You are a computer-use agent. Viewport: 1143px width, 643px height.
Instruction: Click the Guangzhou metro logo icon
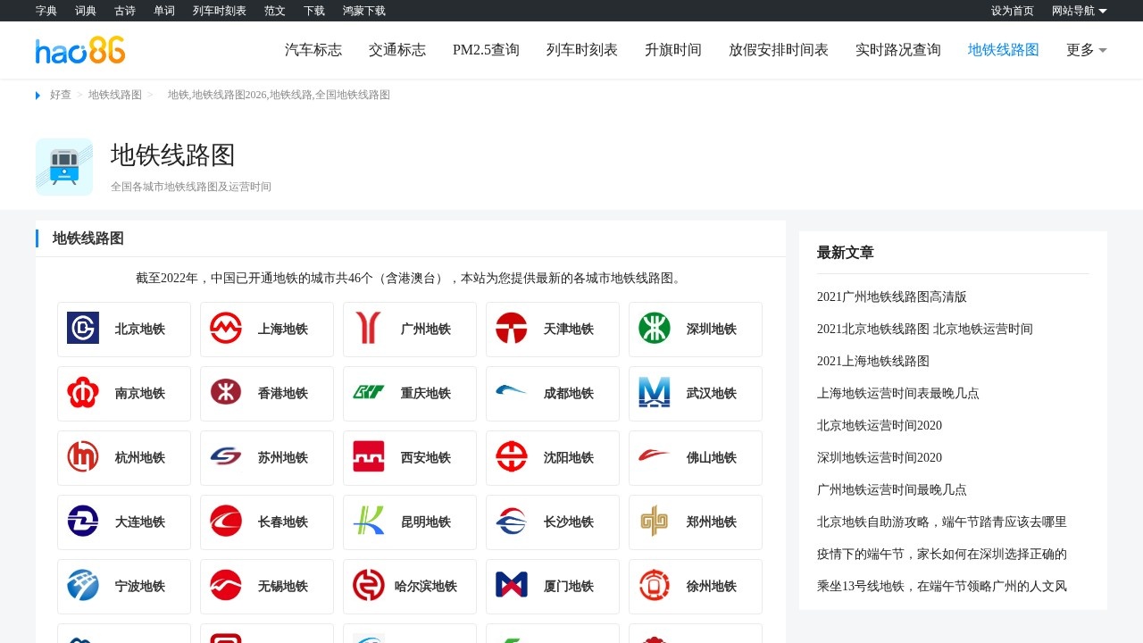point(369,329)
